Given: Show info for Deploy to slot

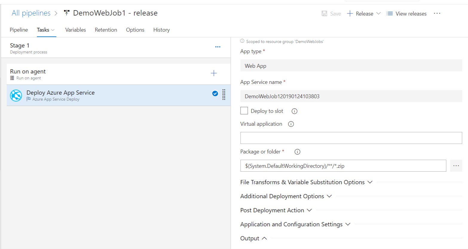Looking at the screenshot, I should click(x=294, y=111).
